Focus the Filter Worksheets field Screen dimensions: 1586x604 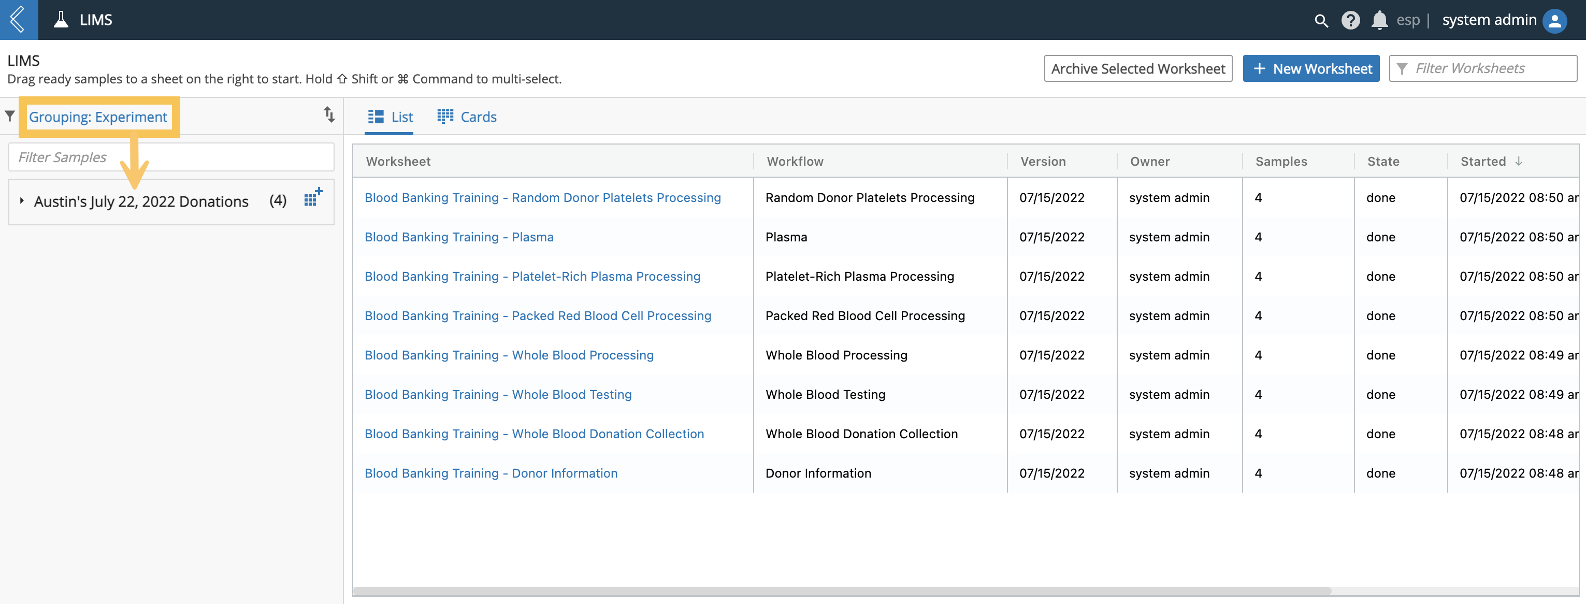point(1483,68)
